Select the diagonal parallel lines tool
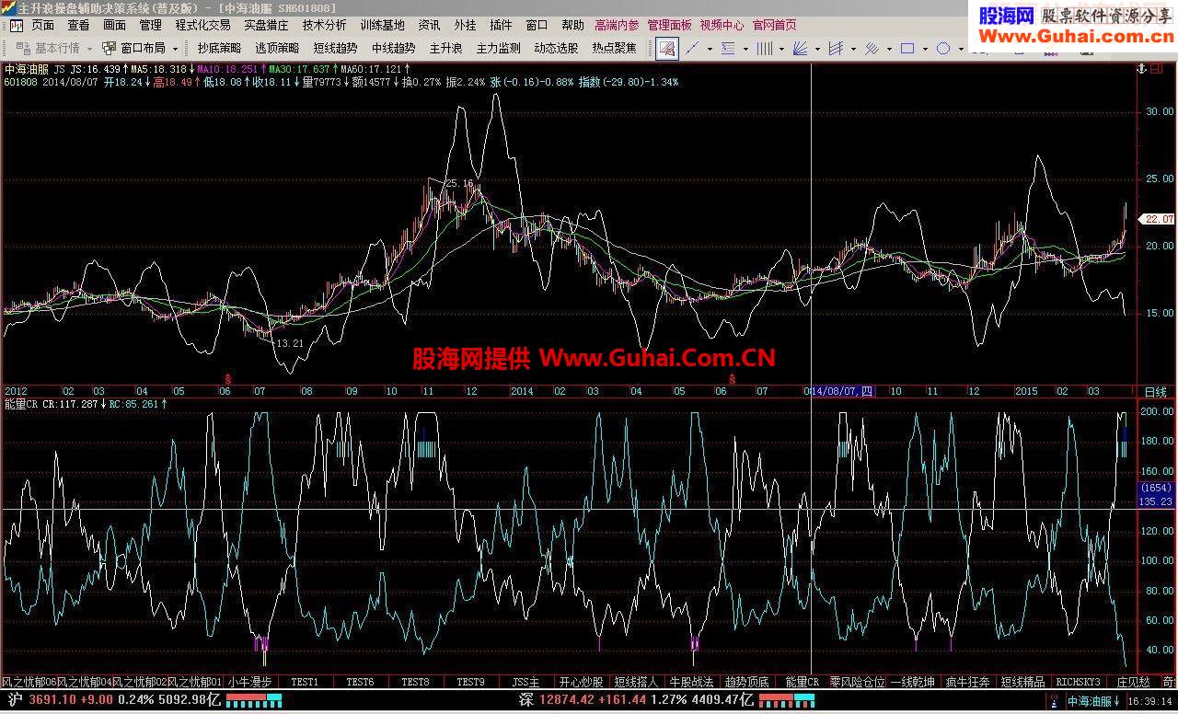 (x=871, y=48)
